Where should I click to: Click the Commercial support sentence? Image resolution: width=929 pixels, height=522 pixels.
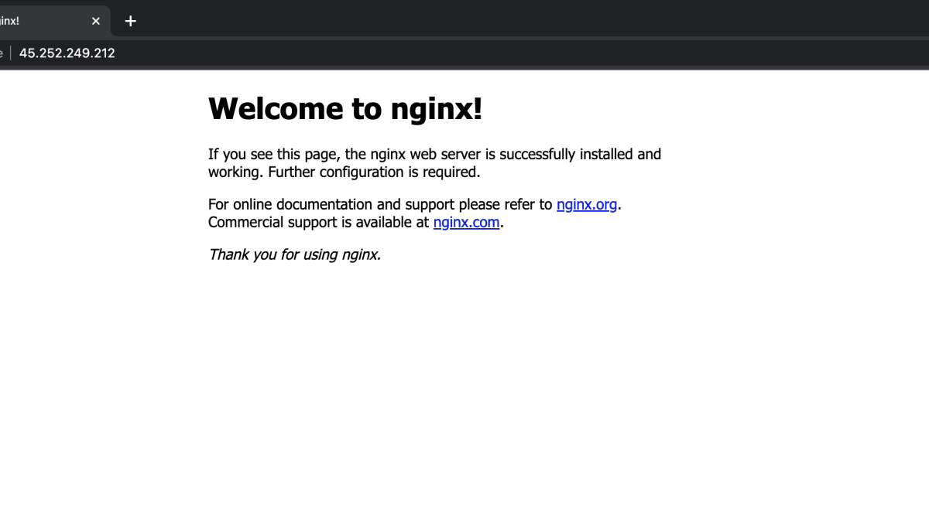pyautogui.click(x=317, y=222)
